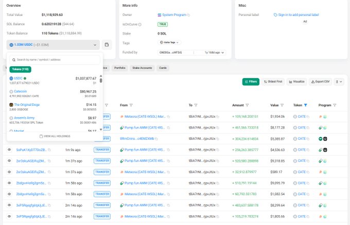Open the Program column filter icon
Image resolution: width=350 pixels, height=225 pixels.
(335, 105)
